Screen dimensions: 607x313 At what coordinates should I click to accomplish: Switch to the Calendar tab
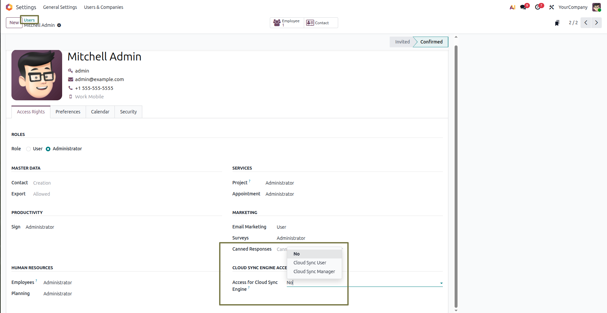coord(100,112)
